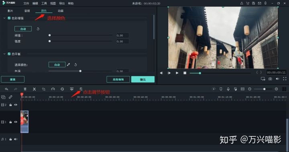Play the preview video
The width and height of the screenshot is (289, 152).
coord(177,73)
